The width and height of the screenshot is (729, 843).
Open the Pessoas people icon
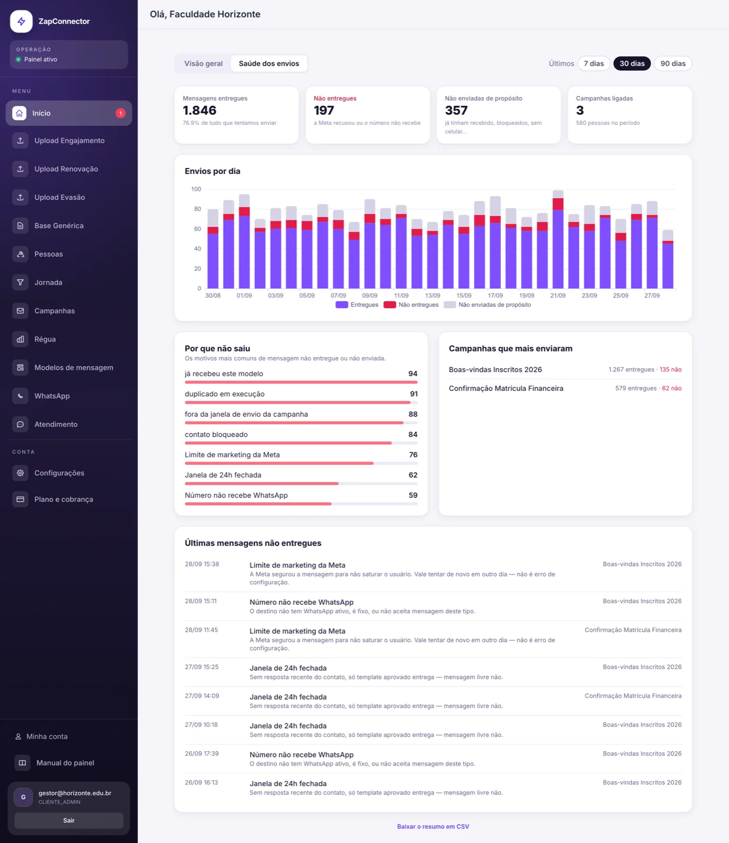tap(20, 254)
